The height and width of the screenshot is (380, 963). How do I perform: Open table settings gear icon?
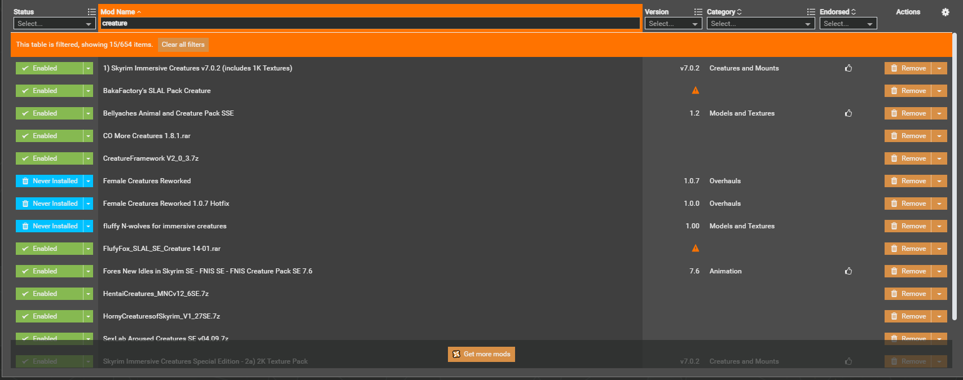pos(946,12)
